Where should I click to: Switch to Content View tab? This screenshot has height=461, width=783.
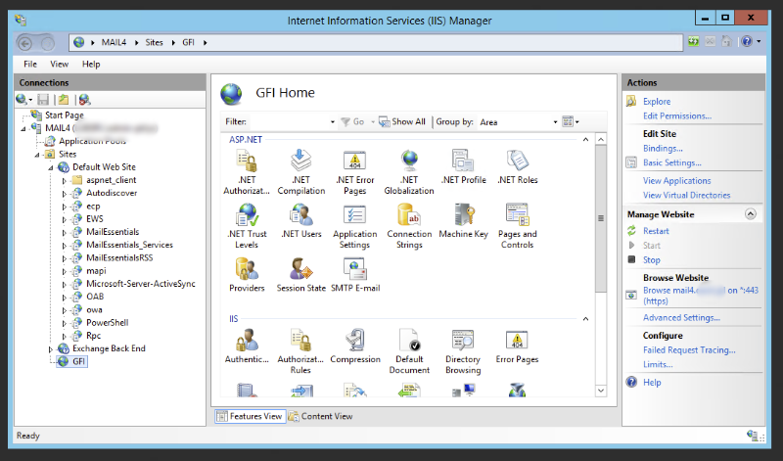point(321,416)
